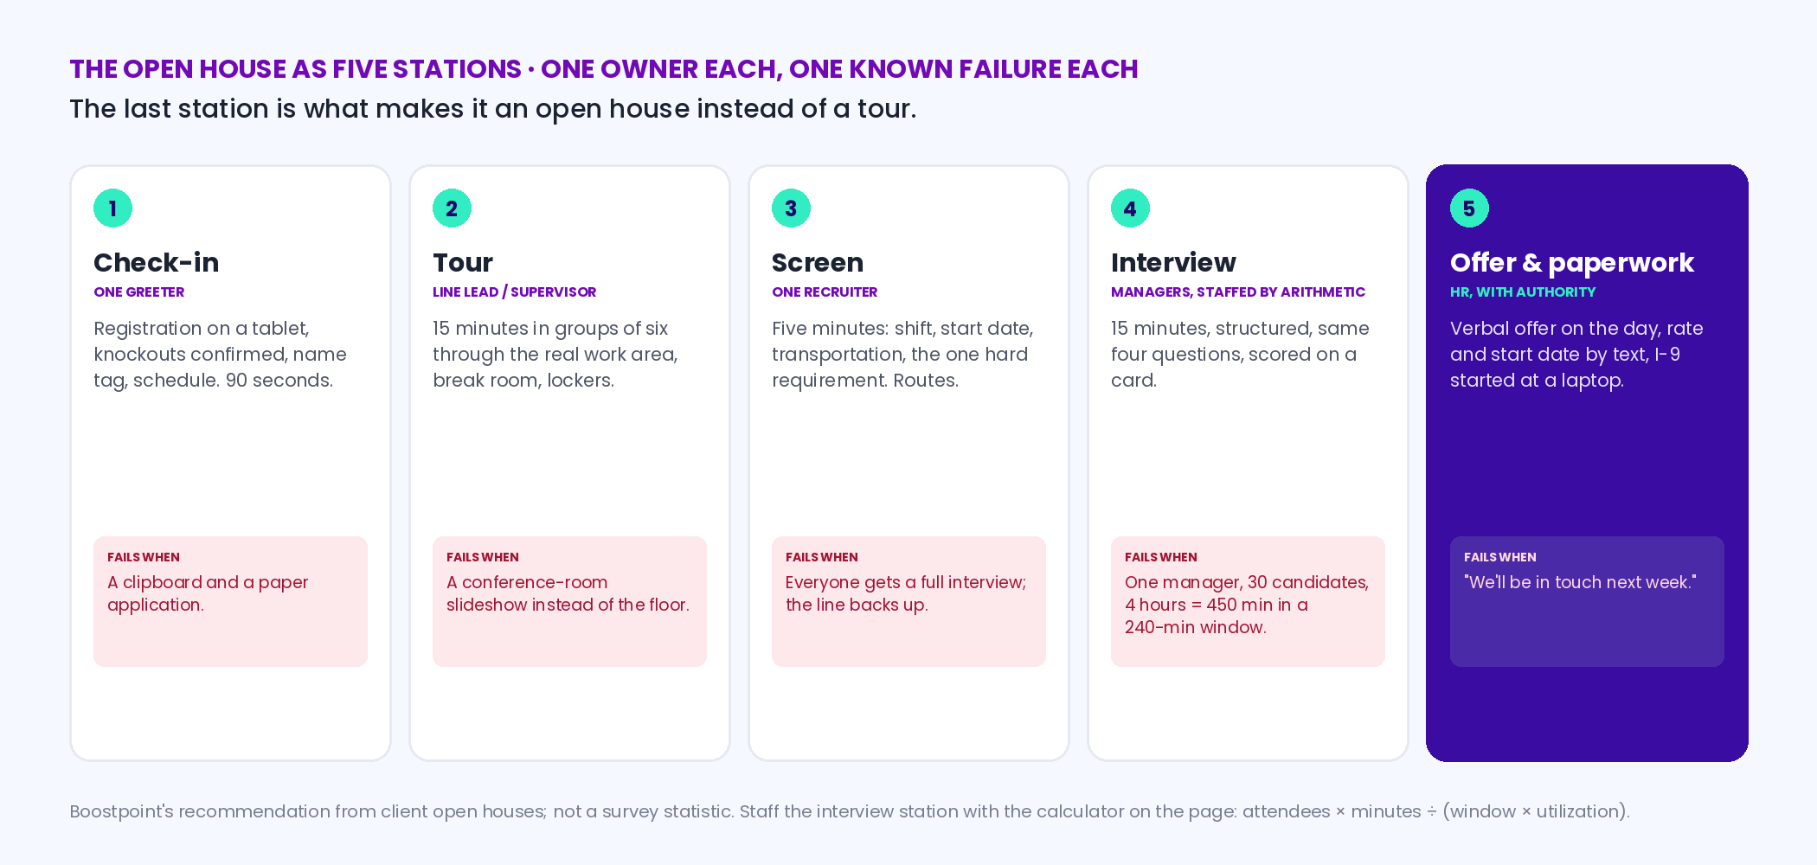
Task: Click the station 2 number badge
Action: (x=452, y=208)
